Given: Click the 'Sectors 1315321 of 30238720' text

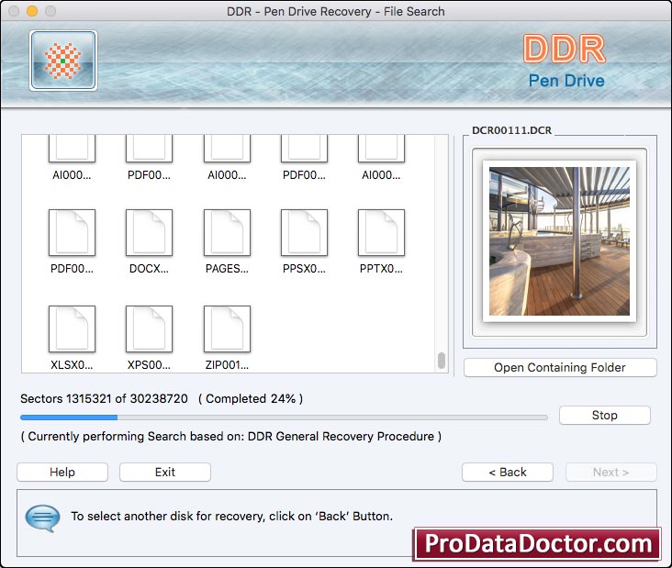Looking at the screenshot, I should [104, 399].
